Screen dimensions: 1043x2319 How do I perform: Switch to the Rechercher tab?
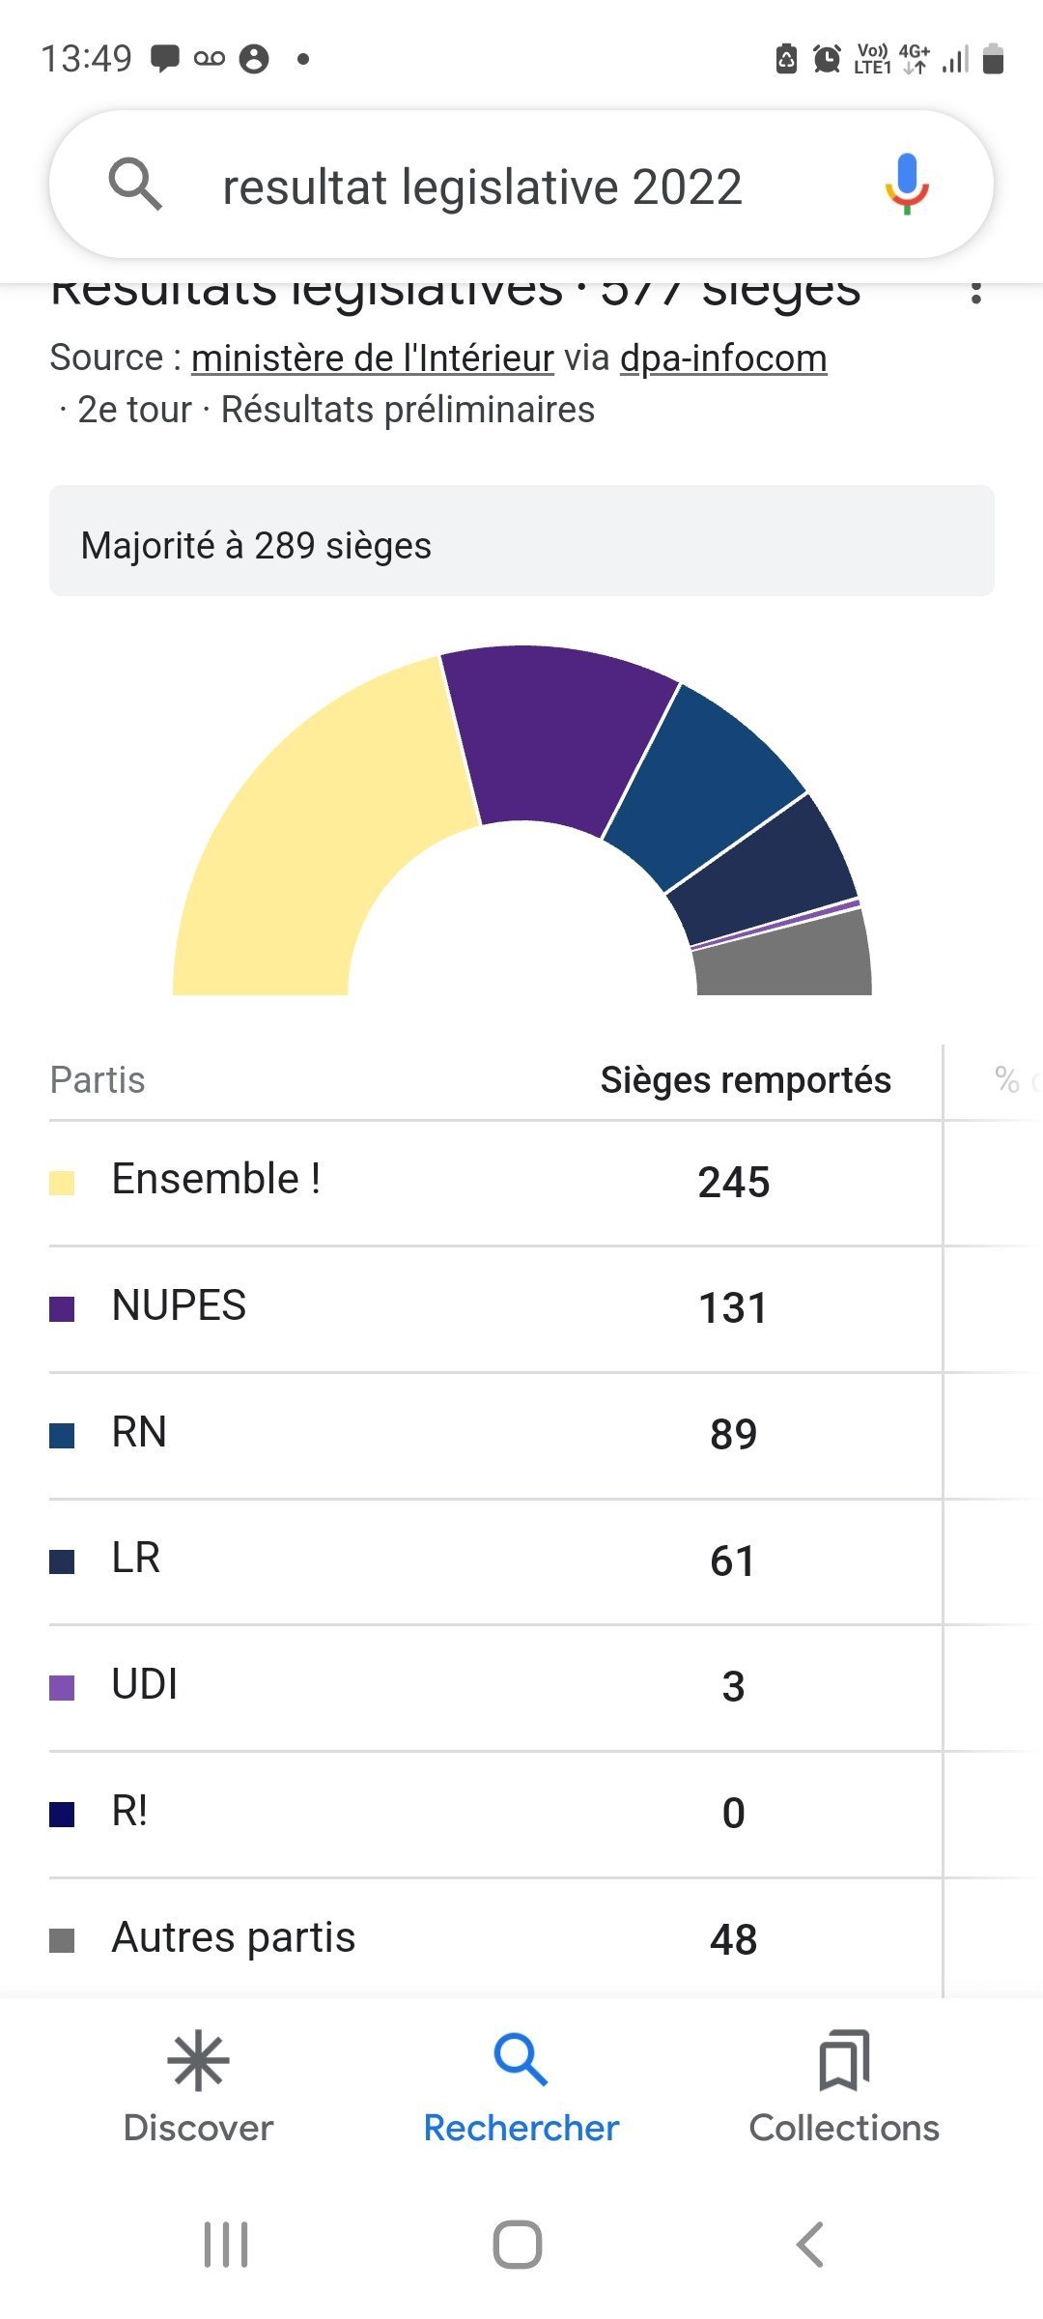tap(521, 2087)
